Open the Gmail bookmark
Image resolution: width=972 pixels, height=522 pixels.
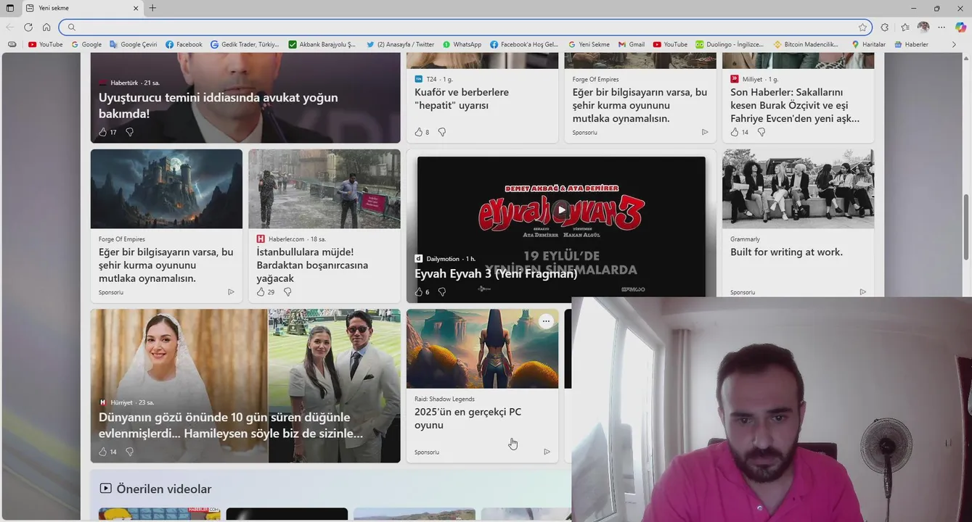click(631, 44)
